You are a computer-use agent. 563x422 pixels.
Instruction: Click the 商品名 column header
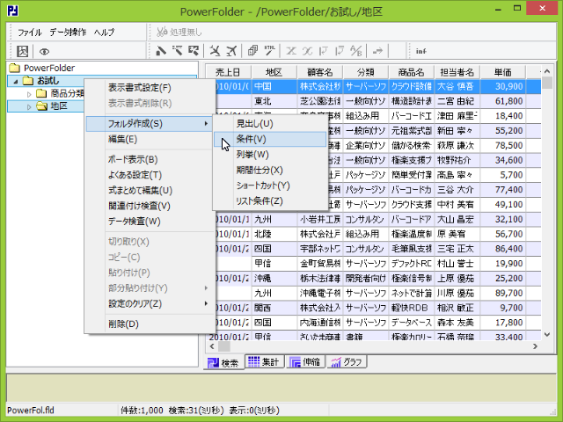pyautogui.click(x=411, y=72)
